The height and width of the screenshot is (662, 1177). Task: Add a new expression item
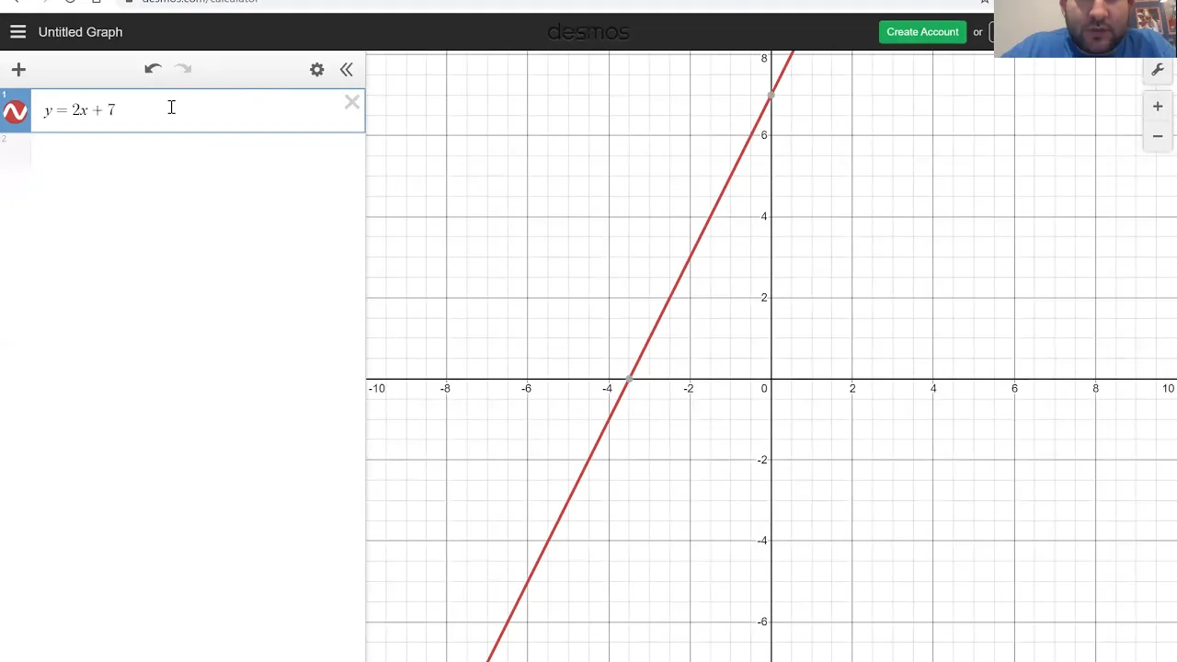point(18,69)
